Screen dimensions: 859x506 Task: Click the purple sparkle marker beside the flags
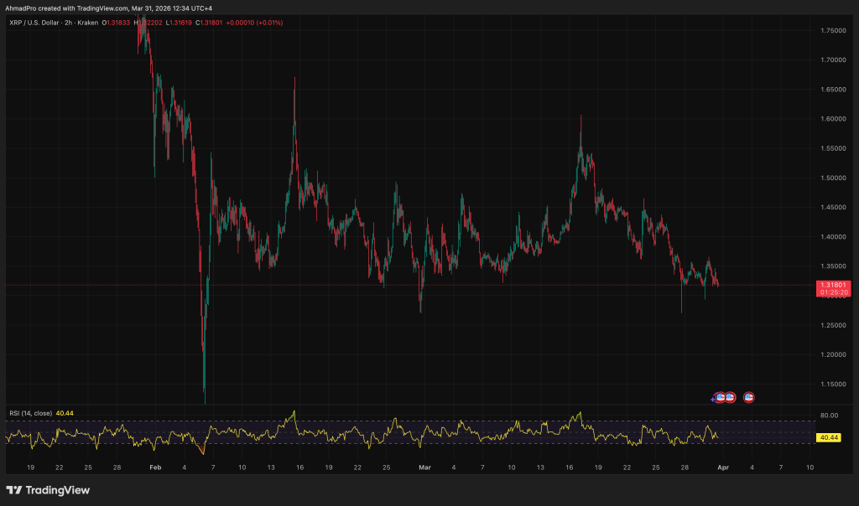click(x=713, y=399)
